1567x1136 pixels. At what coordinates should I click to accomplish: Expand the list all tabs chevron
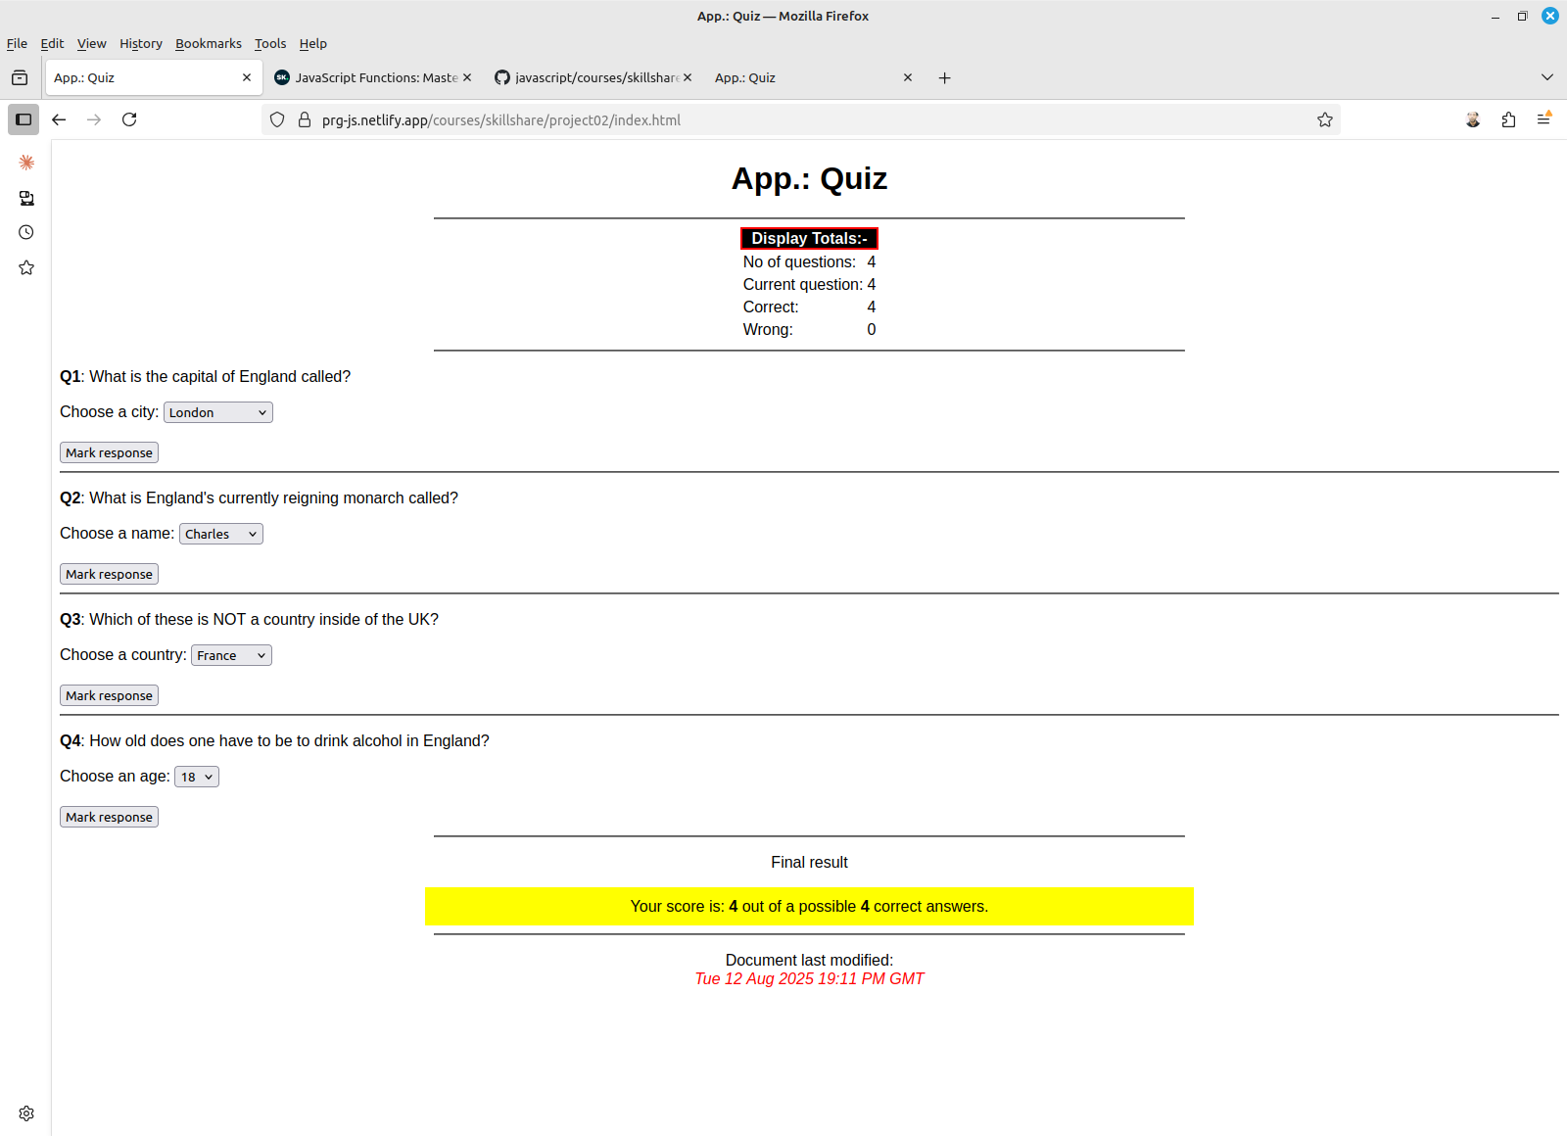pyautogui.click(x=1547, y=77)
